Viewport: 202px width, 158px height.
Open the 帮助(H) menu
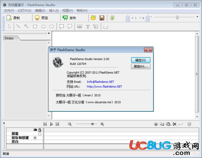click(82, 10)
